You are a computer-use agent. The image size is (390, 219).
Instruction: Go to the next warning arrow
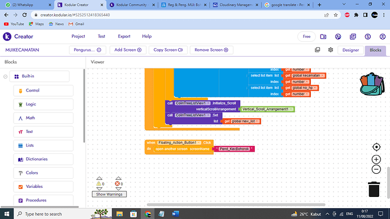tap(99, 189)
